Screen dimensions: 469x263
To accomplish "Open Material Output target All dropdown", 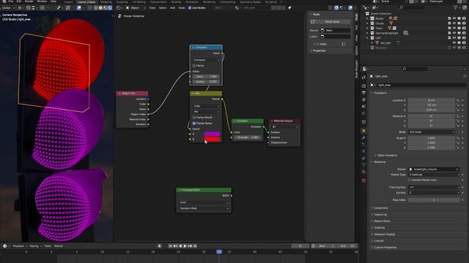I will pyautogui.click(x=284, y=126).
